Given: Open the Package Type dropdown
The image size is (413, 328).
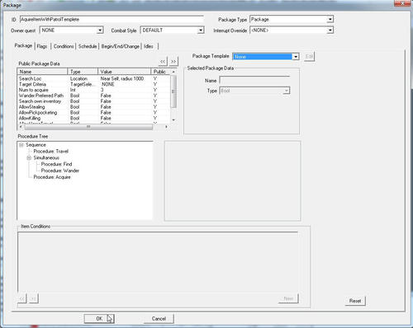Looking at the screenshot, I should [x=330, y=19].
